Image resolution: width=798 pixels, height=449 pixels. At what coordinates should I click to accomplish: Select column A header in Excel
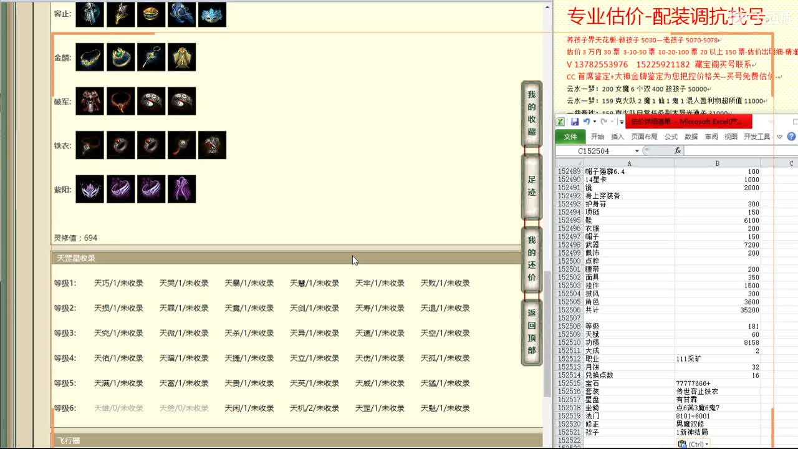[x=629, y=163]
